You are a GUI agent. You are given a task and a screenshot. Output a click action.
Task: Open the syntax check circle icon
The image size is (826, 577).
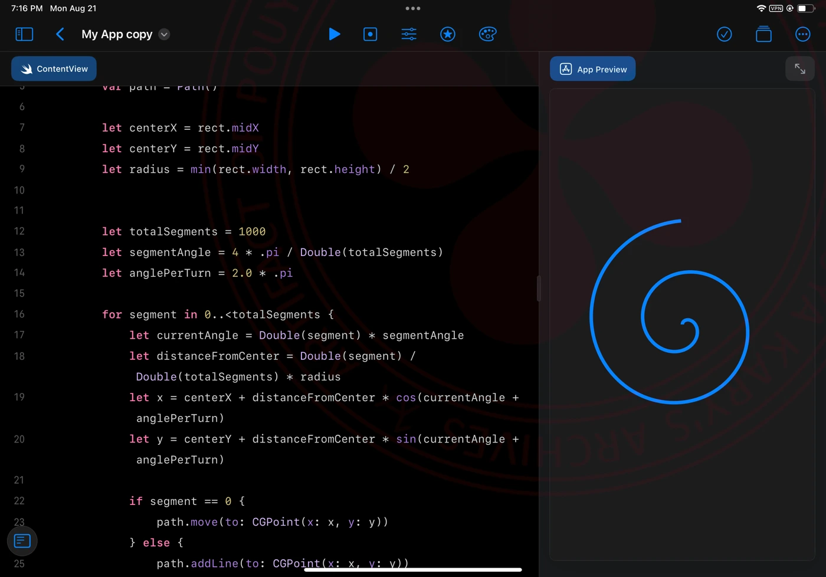pos(725,34)
